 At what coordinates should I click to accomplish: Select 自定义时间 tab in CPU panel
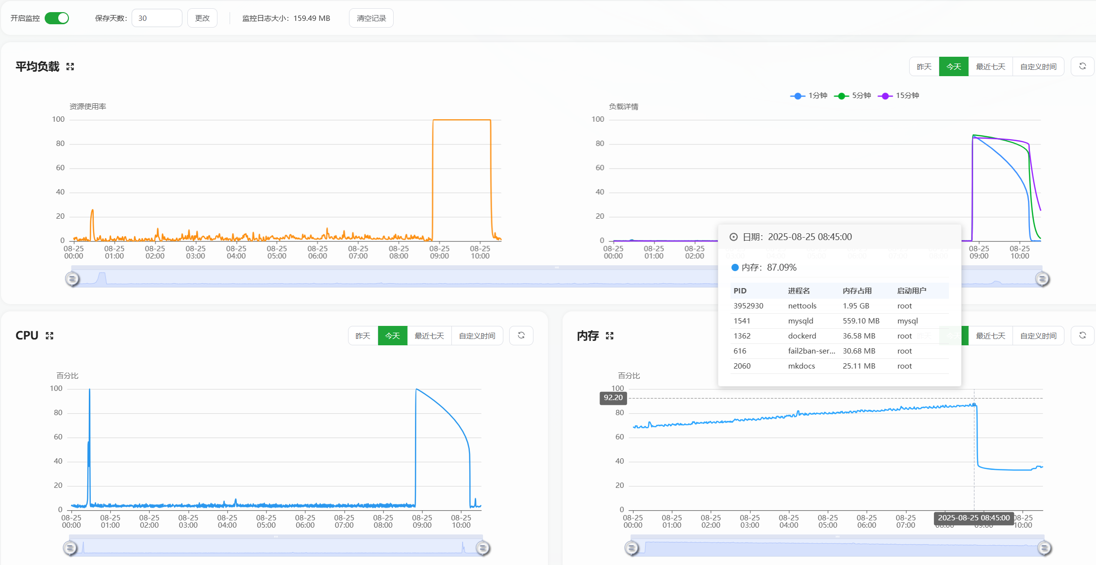coord(477,336)
